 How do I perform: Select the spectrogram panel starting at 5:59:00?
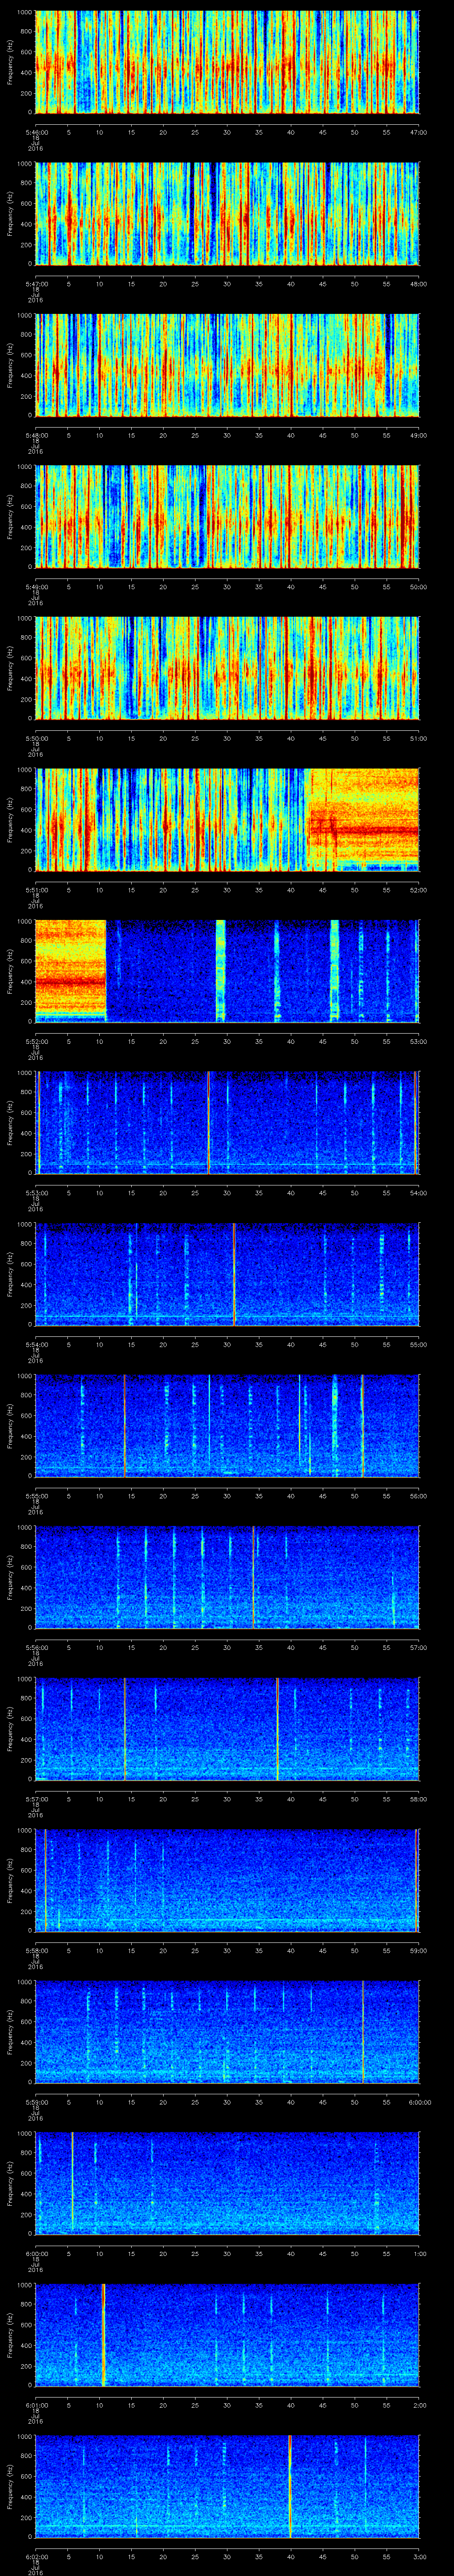[227, 2032]
